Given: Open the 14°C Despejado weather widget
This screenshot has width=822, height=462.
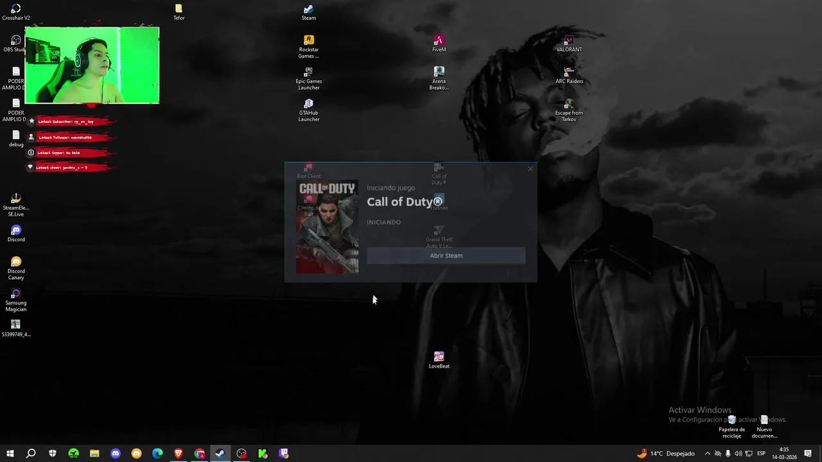Looking at the screenshot, I should 665,454.
